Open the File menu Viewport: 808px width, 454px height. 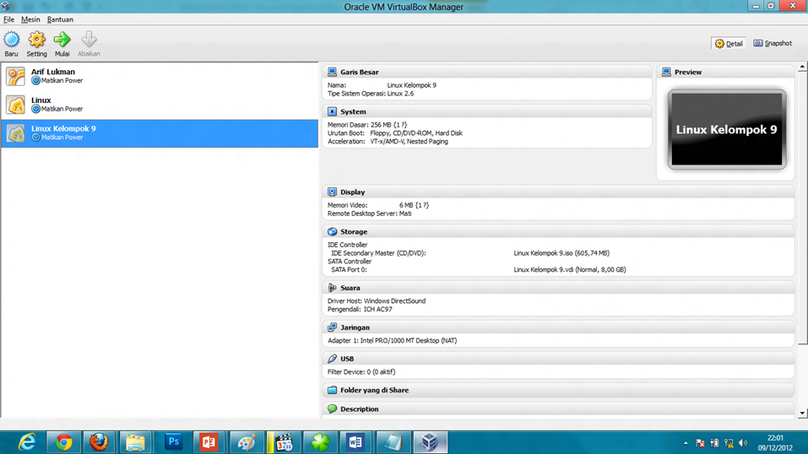(8, 19)
